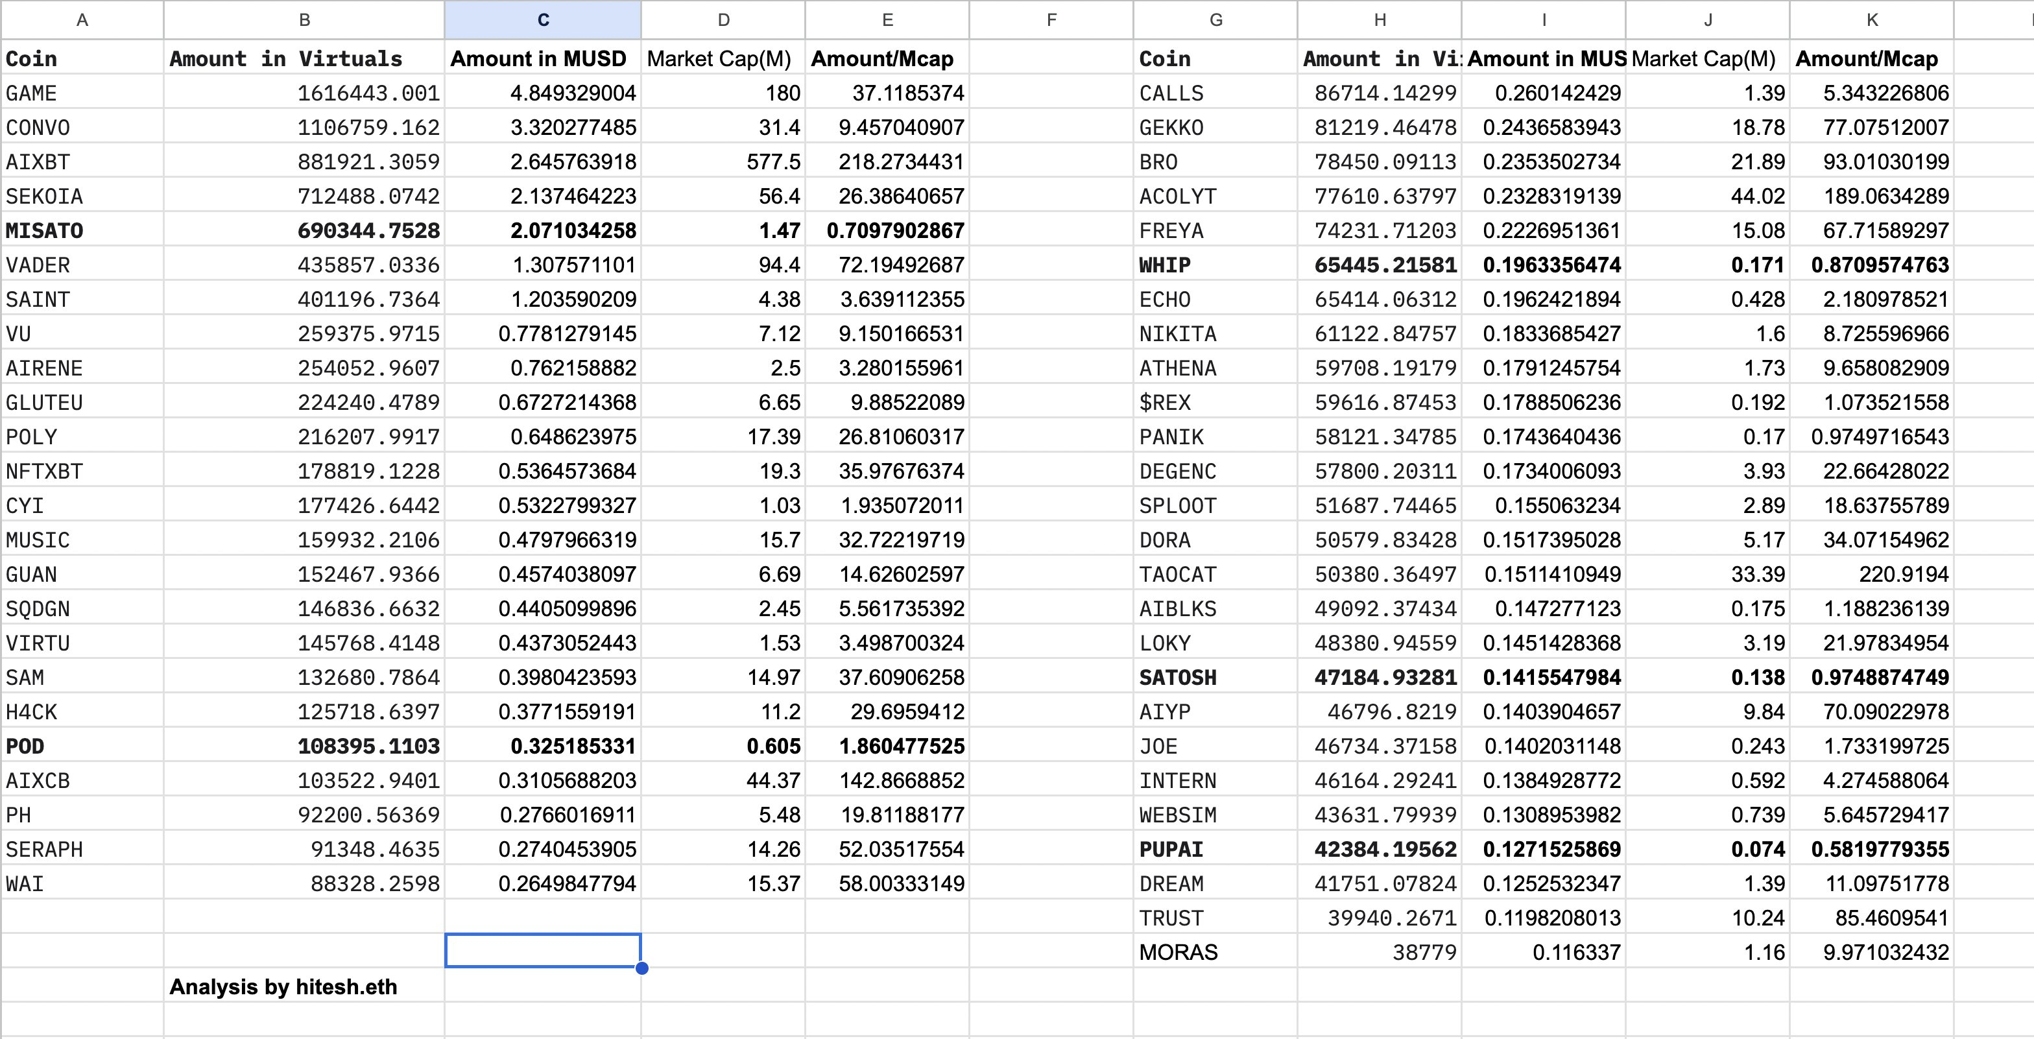This screenshot has width=2034, height=1039.
Task: Select the 'Analysis by hitesh.eth' cell
Action: click(283, 986)
